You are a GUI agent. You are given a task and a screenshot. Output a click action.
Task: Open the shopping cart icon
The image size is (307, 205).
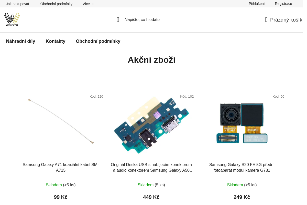tap(266, 20)
